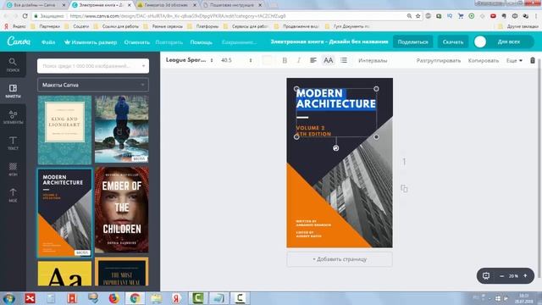Open the Партнерки bookmarks folder
Viewport: 542px width, 305px height.
coord(46,26)
